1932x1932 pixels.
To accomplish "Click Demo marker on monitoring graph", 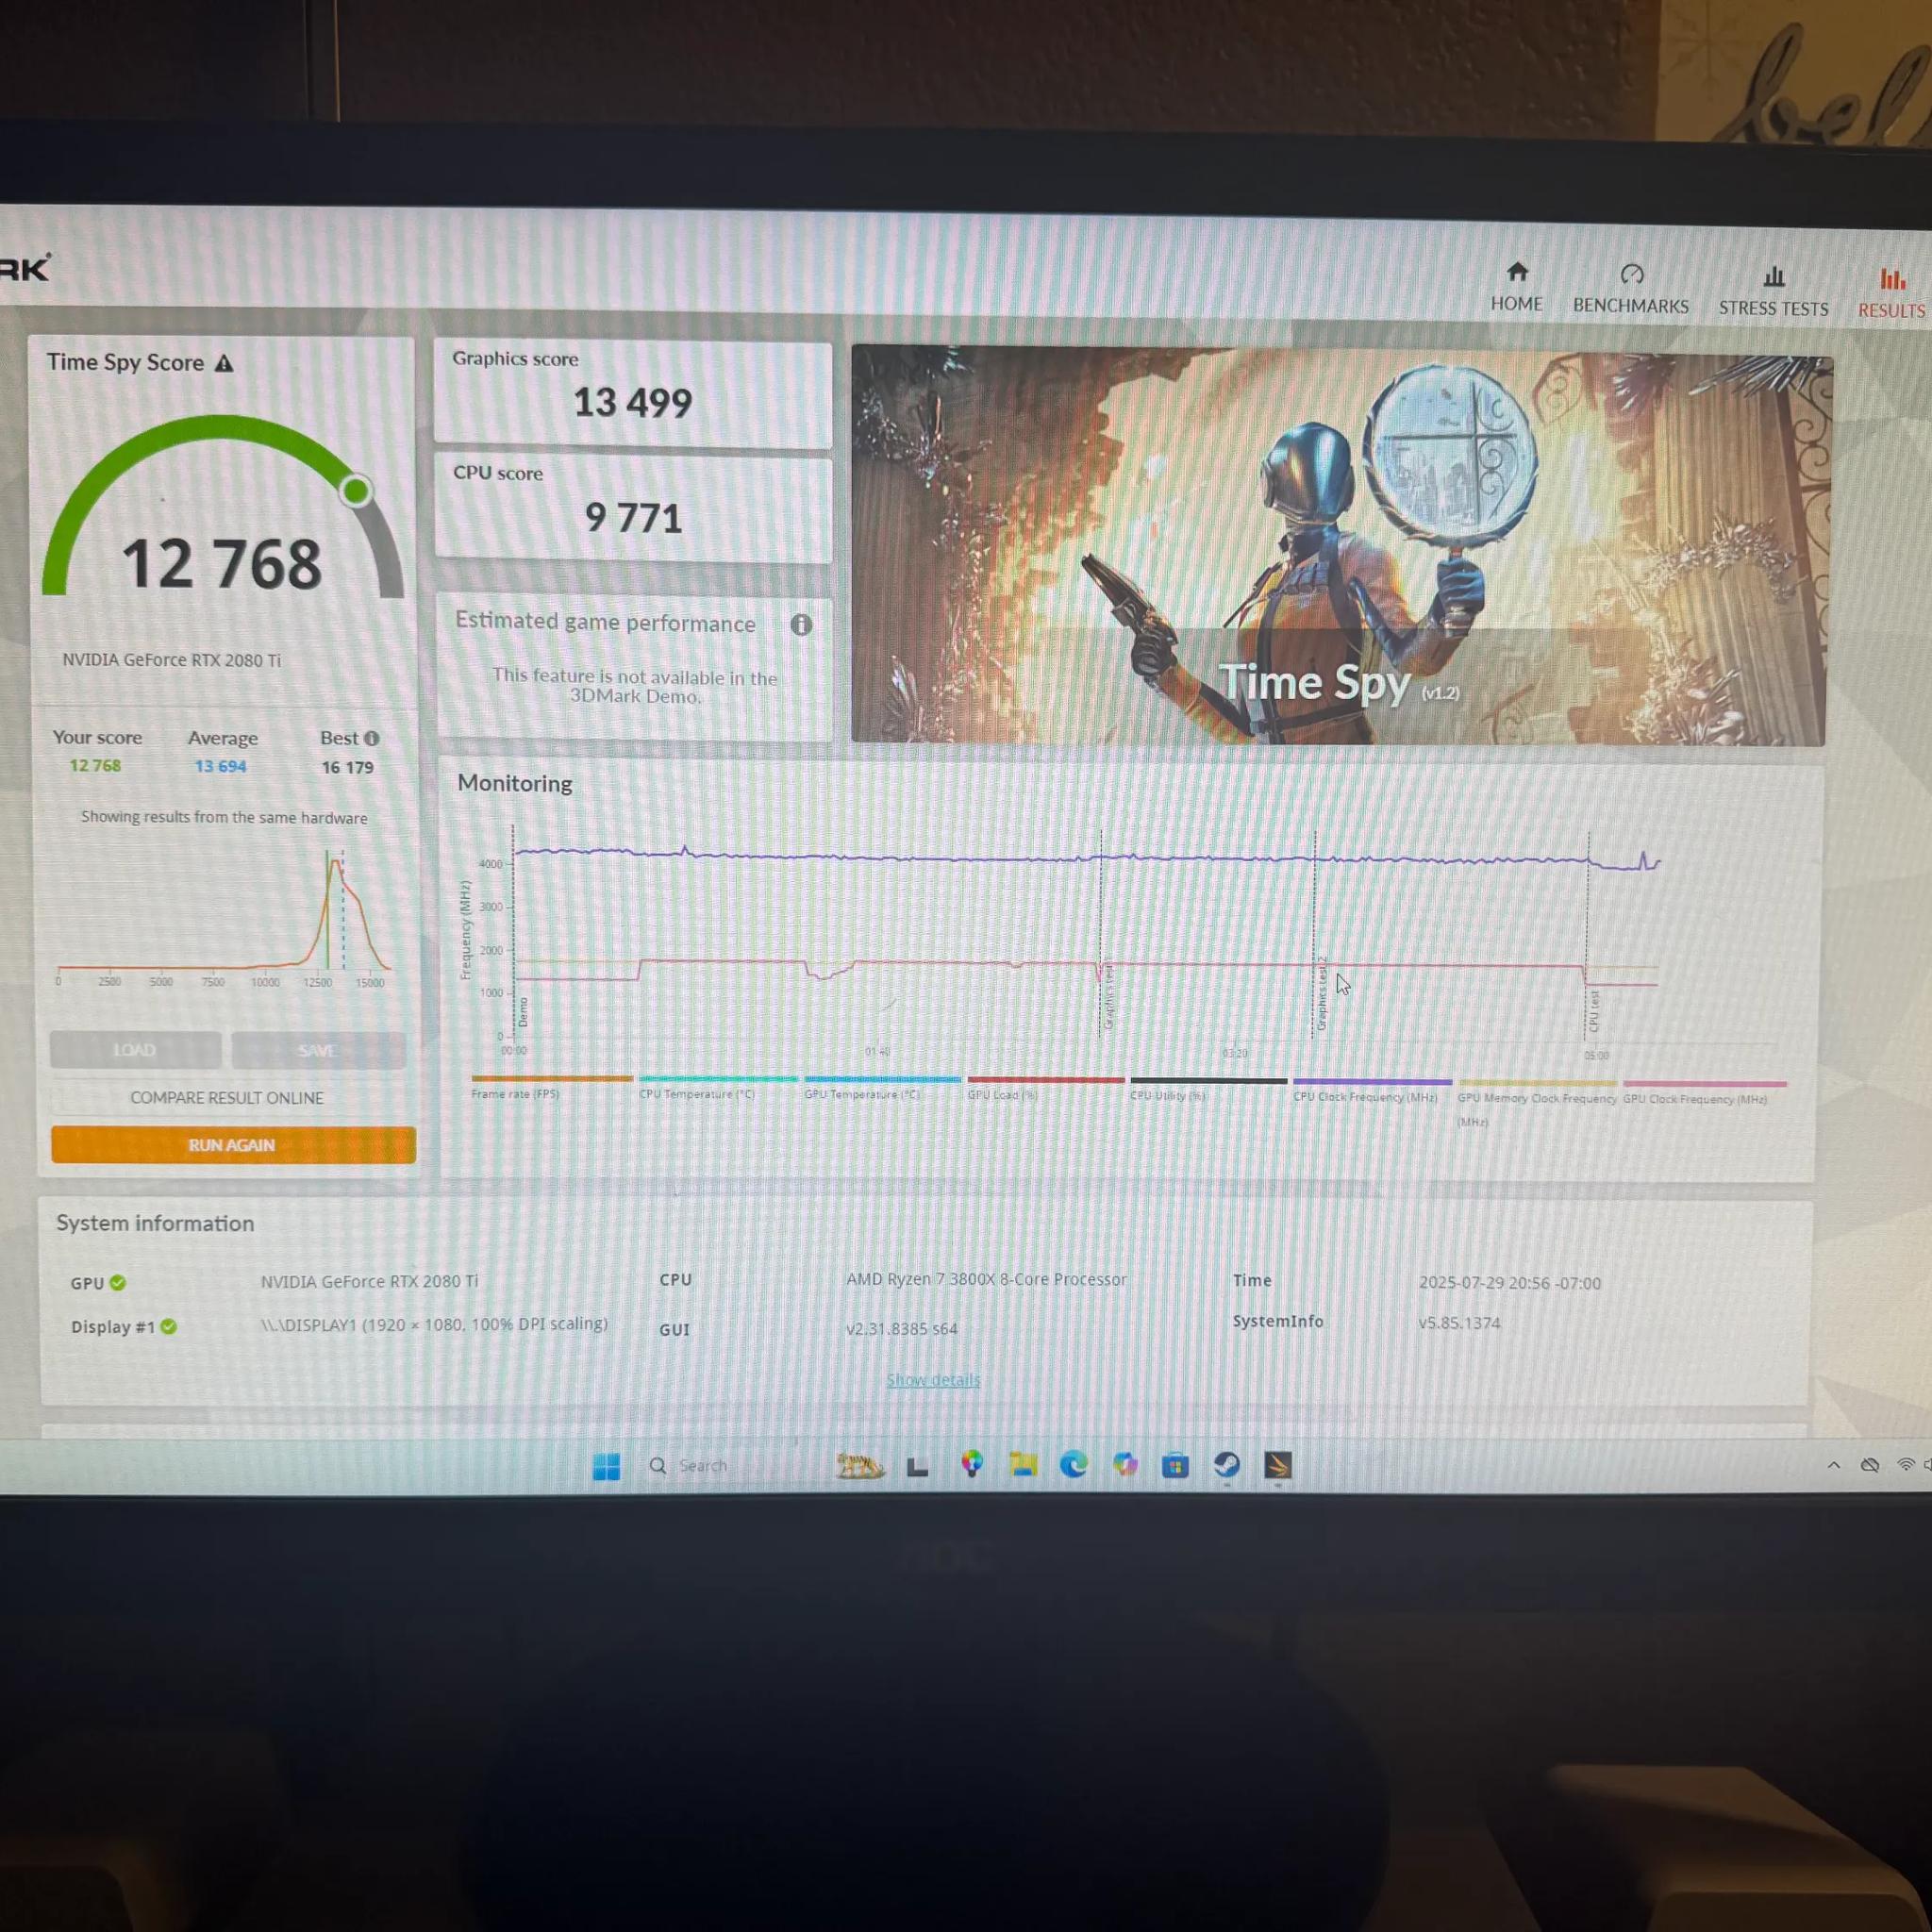I will pos(522,1012).
